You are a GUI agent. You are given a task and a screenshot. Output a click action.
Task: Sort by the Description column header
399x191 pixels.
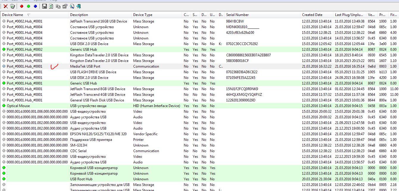pyautogui.click(x=79, y=15)
